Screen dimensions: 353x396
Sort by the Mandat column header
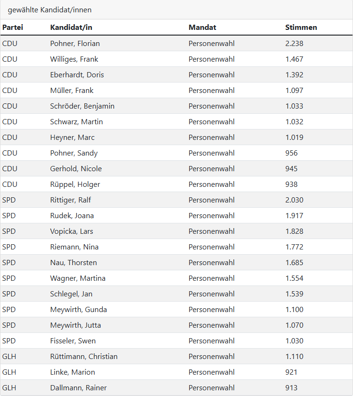203,28
